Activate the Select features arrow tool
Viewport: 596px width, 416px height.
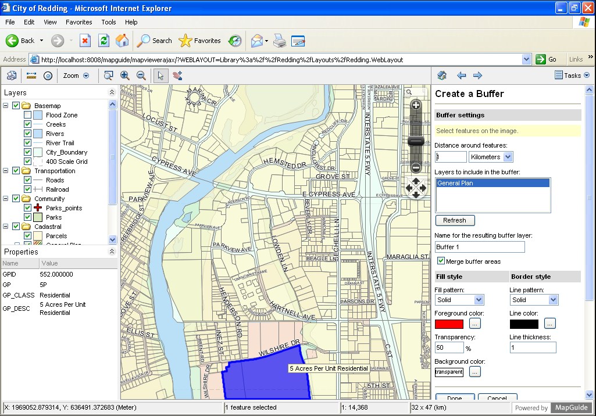click(x=161, y=76)
